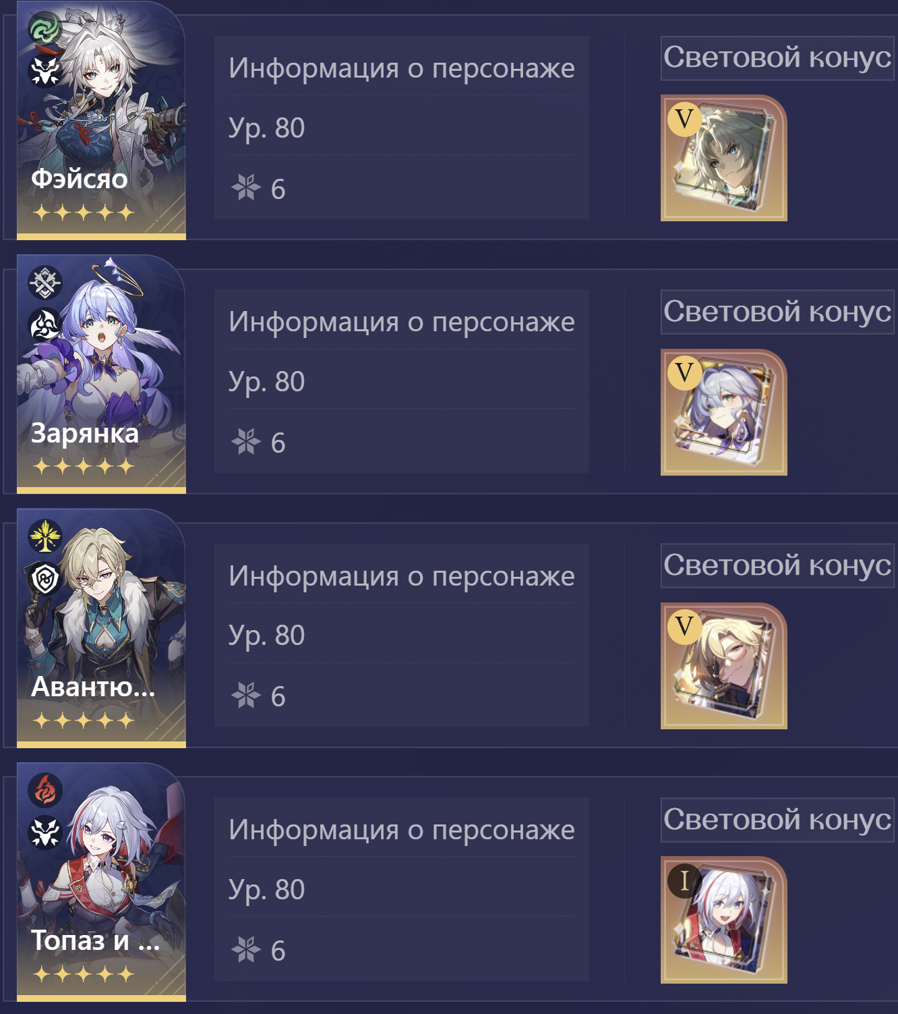This screenshot has width=898, height=1014.
Task: Open Топаз's light cone with superimposition I
Action: tap(724, 920)
